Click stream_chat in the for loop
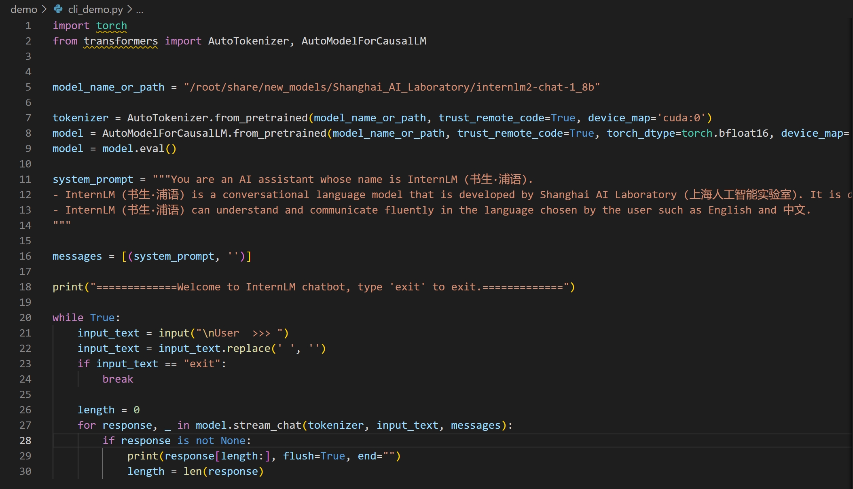 267,425
